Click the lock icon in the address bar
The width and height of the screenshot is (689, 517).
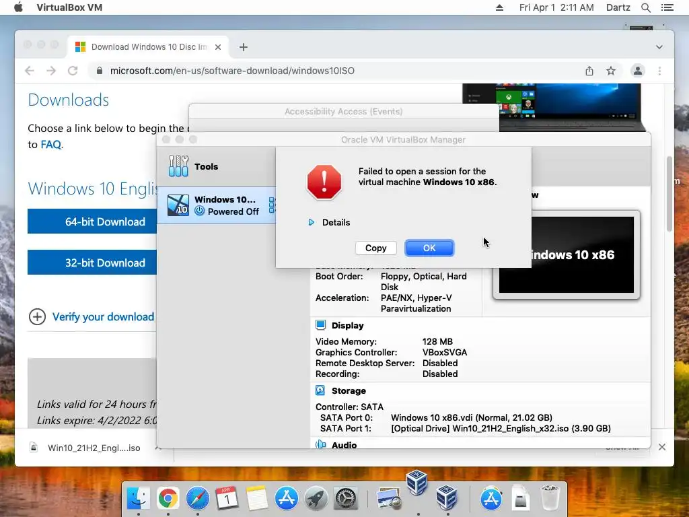100,70
